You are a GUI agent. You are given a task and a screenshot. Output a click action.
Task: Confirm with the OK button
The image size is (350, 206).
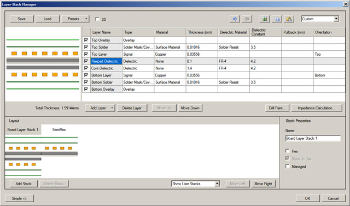[307, 198]
